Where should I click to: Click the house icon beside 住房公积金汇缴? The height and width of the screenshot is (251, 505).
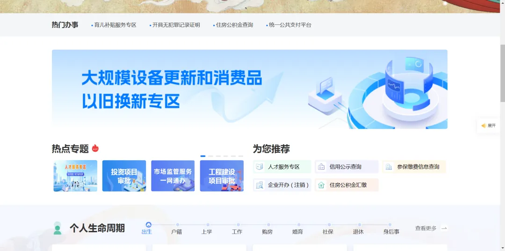pyautogui.click(x=321, y=185)
